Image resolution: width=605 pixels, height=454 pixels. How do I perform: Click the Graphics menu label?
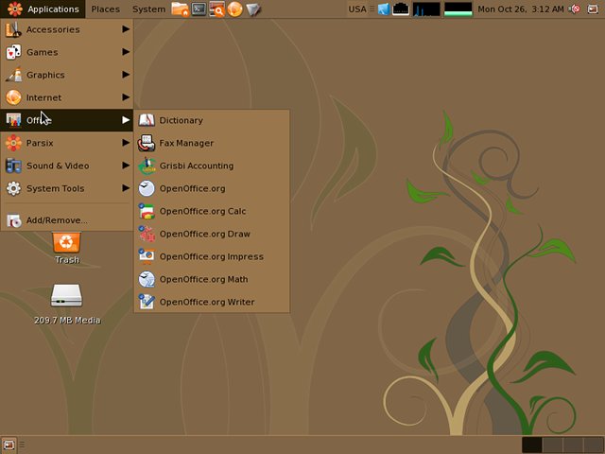(45, 75)
